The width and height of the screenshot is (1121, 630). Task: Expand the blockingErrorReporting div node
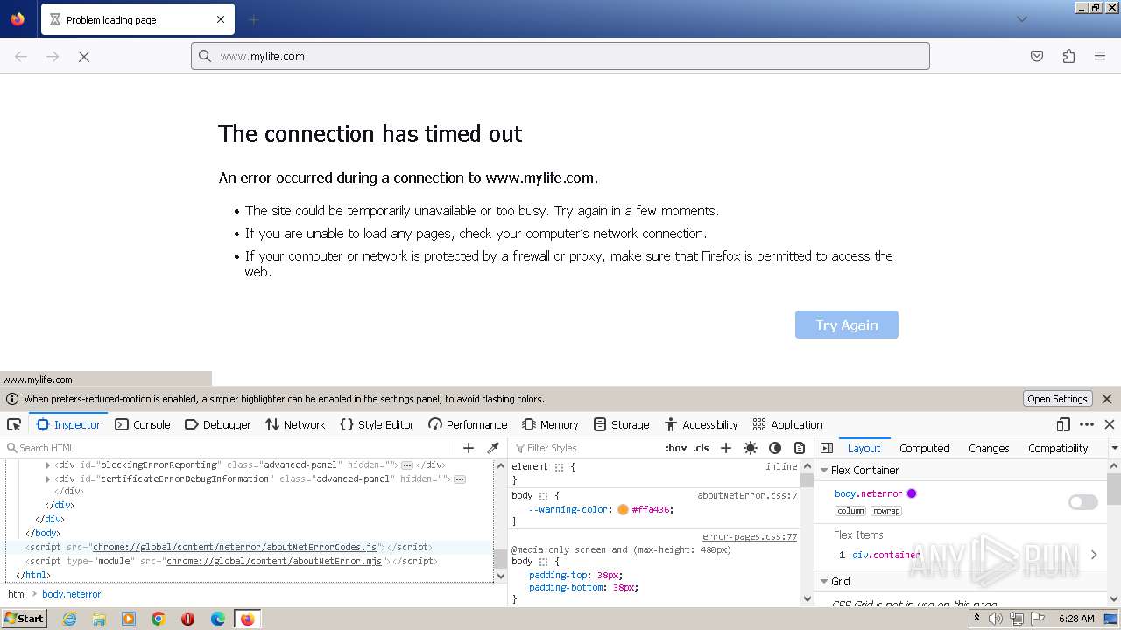pyautogui.click(x=47, y=465)
